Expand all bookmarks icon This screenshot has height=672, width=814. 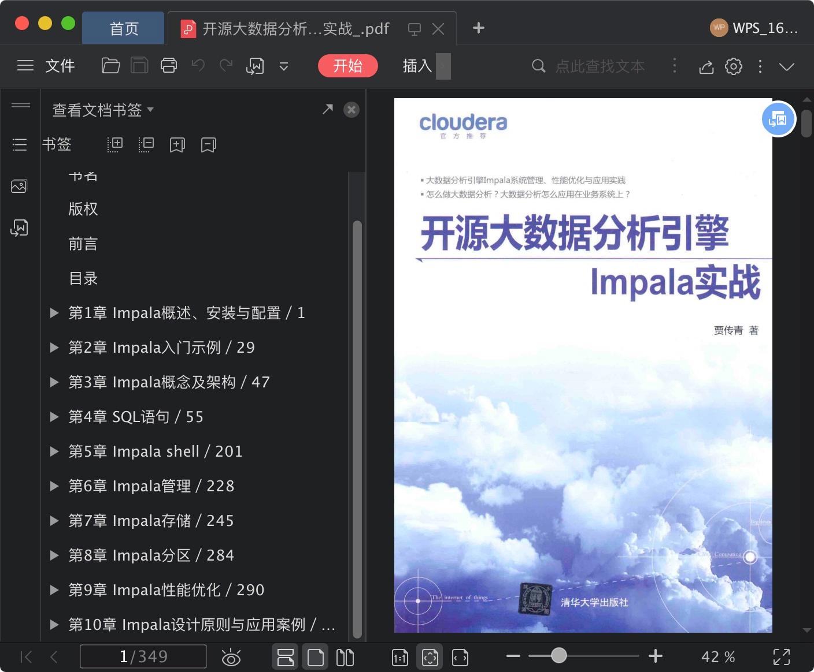coord(115,144)
